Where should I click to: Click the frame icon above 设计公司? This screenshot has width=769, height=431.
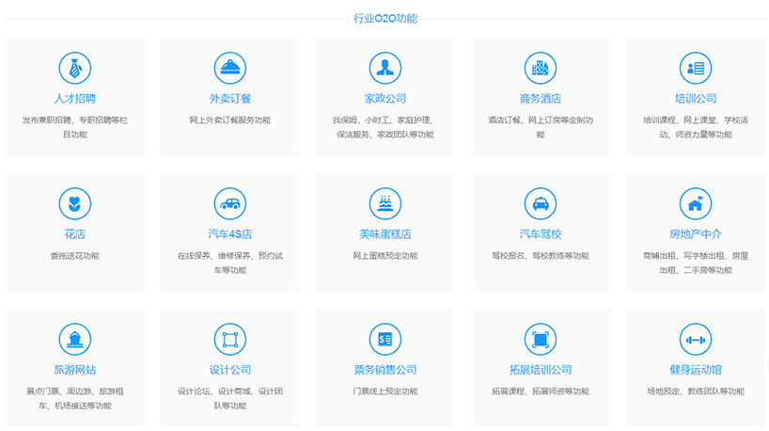229,339
